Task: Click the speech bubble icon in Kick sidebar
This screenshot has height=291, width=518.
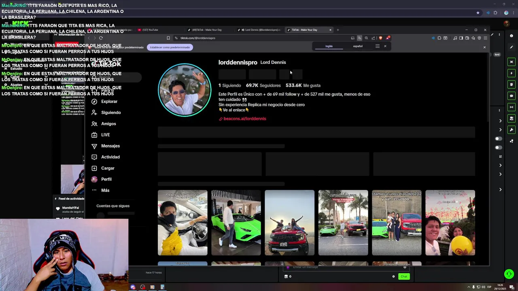Action: [x=512, y=96]
